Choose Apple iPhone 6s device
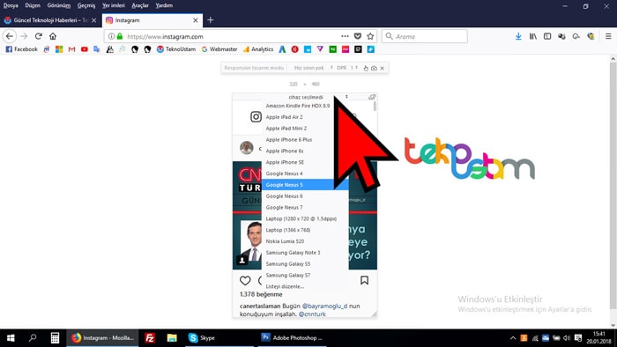Viewport: 617px width, 347px height. pos(285,151)
